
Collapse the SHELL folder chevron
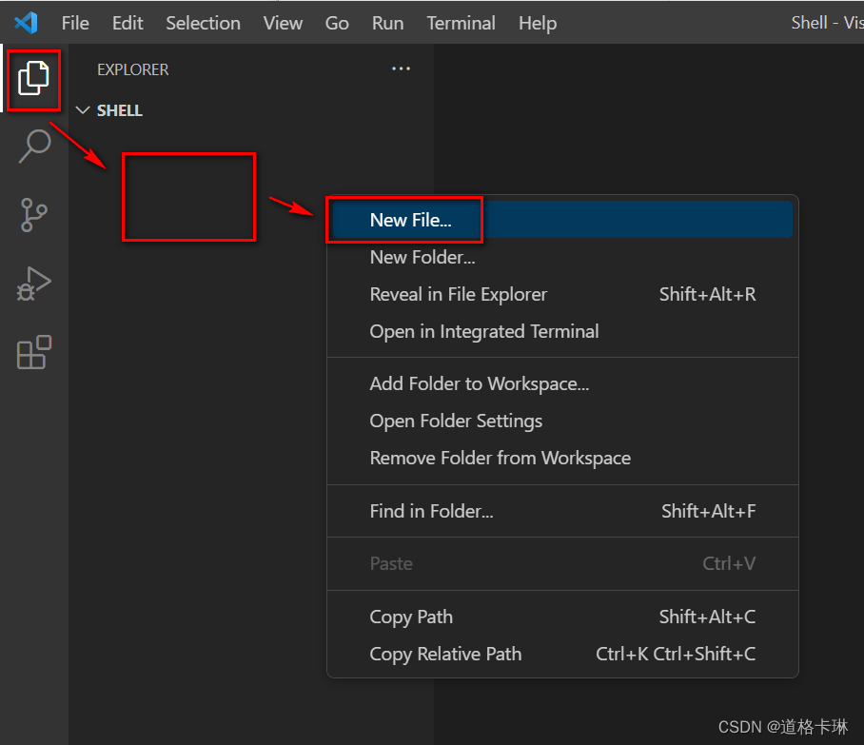83,110
